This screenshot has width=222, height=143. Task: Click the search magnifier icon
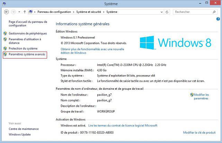214,12
